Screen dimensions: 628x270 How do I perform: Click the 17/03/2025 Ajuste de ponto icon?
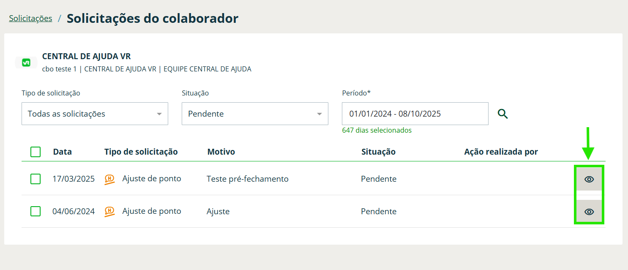click(x=110, y=179)
